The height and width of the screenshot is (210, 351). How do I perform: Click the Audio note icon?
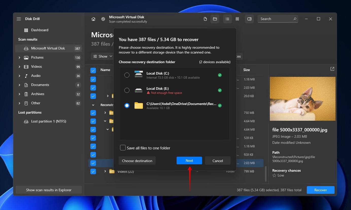[x=26, y=76]
